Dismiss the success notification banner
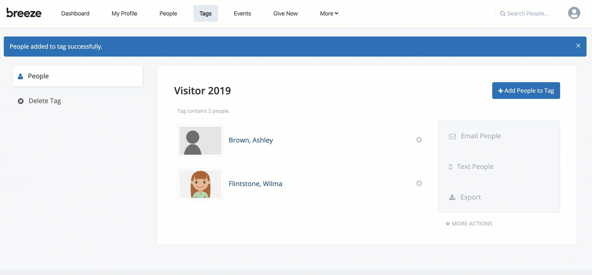592x275 pixels. [578, 46]
